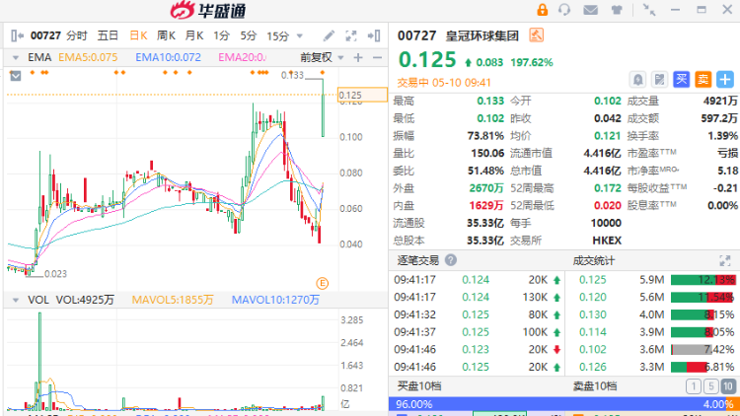Select the 日K daily candlestick tab
The image size is (740, 416).
(139, 35)
